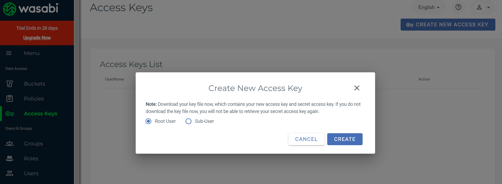Toggle the hamburger Menu icon
The height and width of the screenshot is (184, 502).
[x=9, y=53]
